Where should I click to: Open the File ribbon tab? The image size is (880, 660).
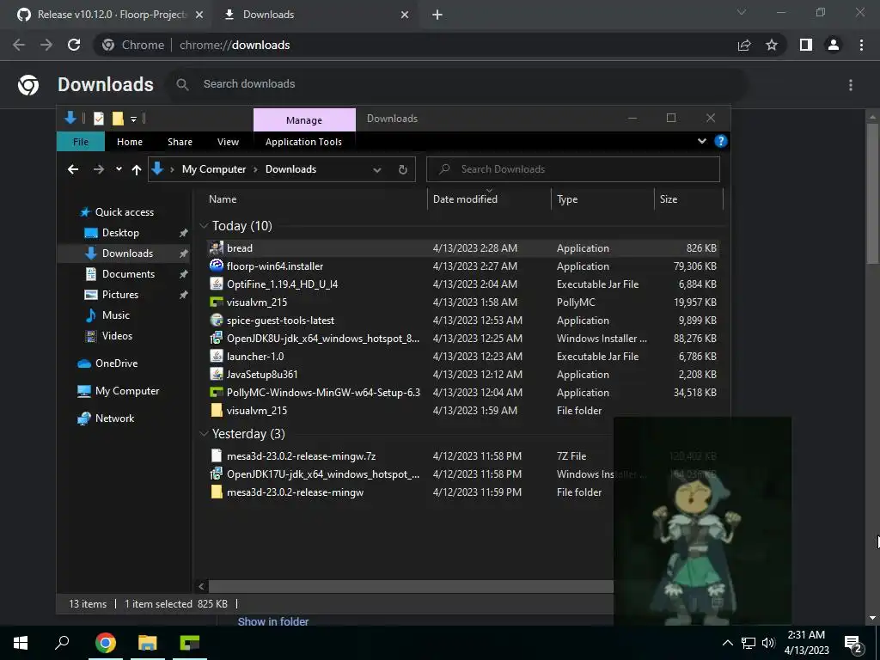pos(81,142)
